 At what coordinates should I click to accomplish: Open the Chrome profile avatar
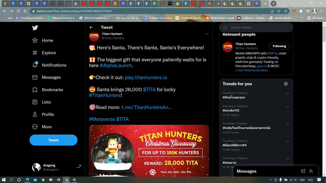click(x=315, y=11)
